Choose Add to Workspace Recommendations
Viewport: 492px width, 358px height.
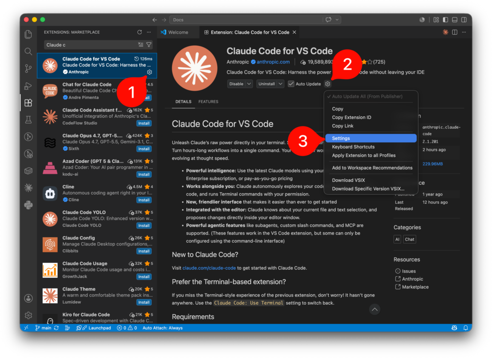pyautogui.click(x=371, y=168)
